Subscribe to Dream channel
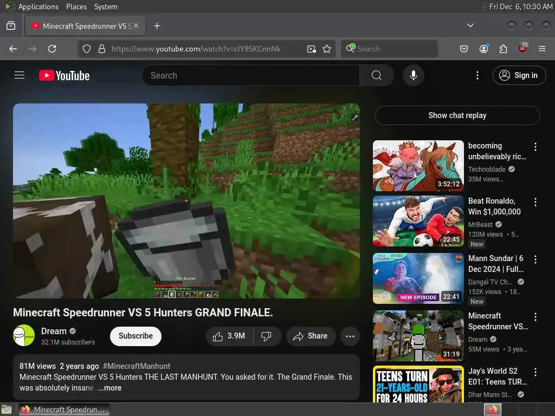This screenshot has height=416, width=555. tap(135, 336)
